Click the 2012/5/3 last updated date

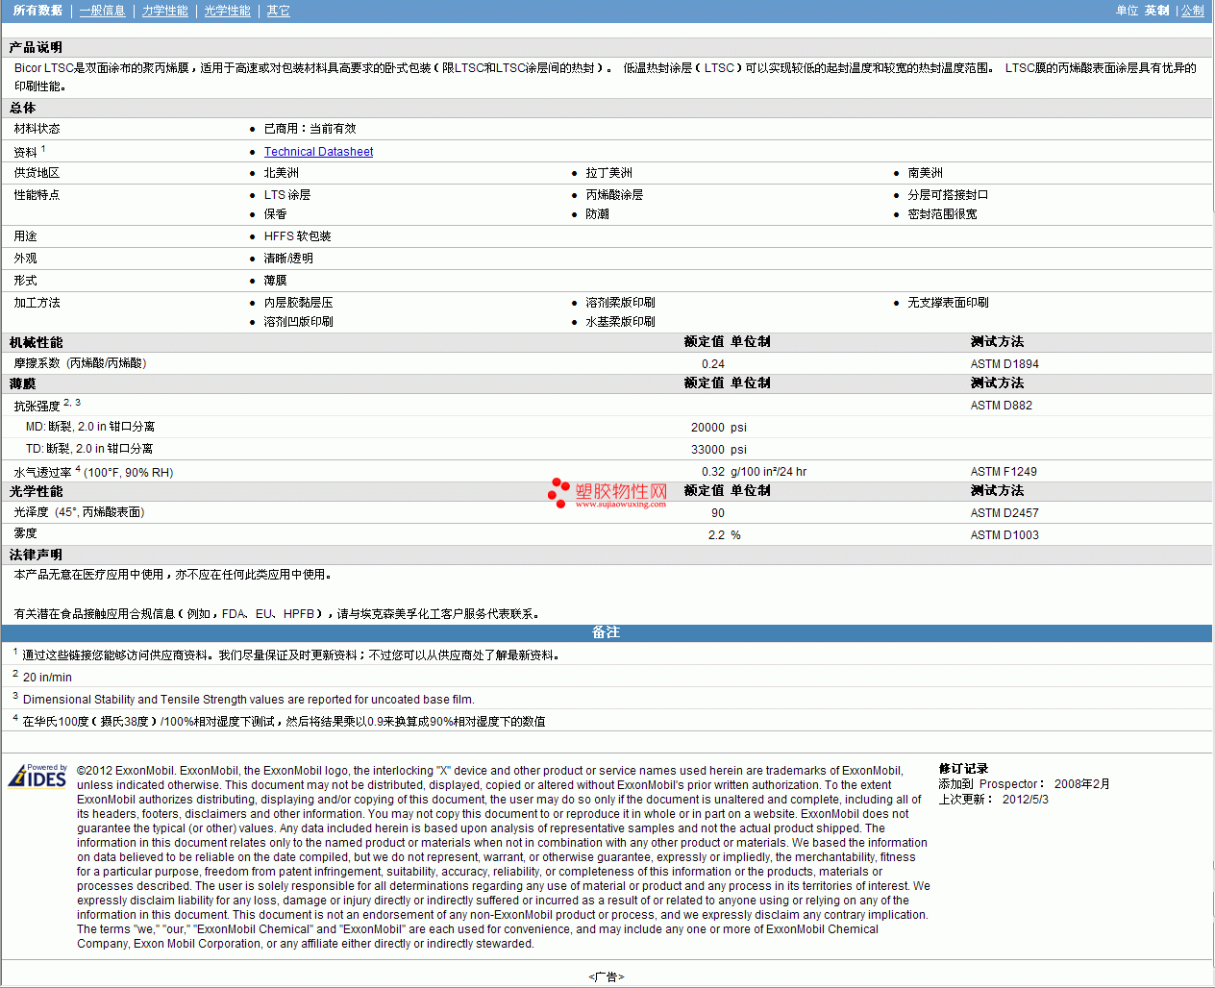click(x=1026, y=800)
